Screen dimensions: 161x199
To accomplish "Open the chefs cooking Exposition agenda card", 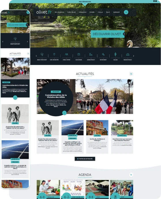I will click(48, 189).
